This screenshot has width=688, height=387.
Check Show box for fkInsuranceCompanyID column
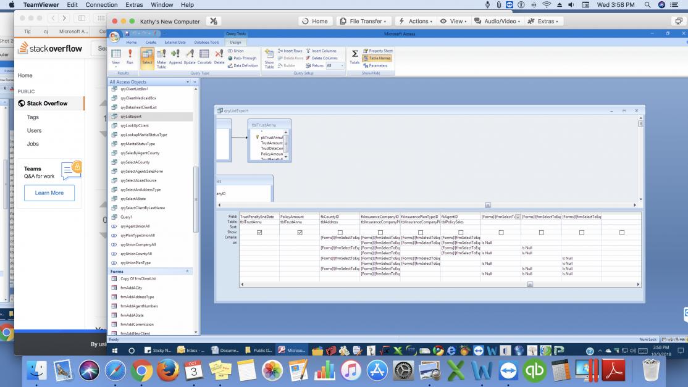pos(380,232)
